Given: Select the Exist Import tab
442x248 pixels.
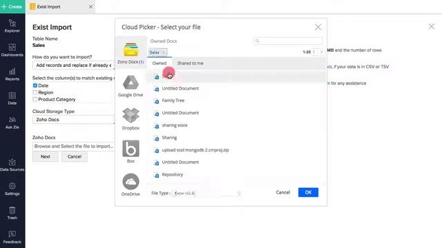Looking at the screenshot, I should click(60, 6).
